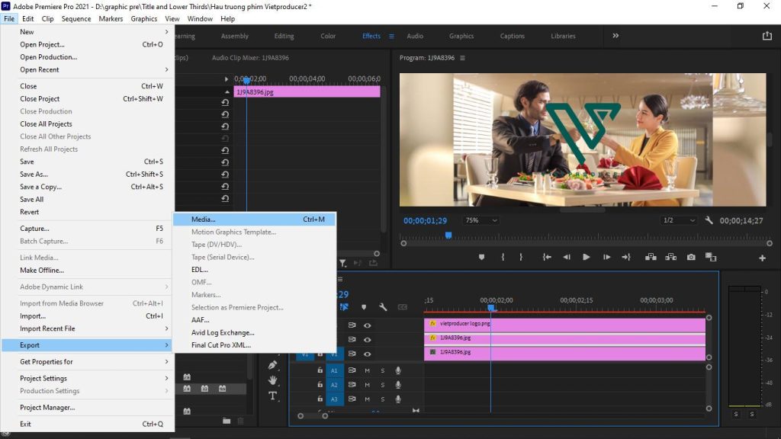Click the Lift icon under the Program monitor
Viewport: 781px width, 439px height.
[x=651, y=257]
